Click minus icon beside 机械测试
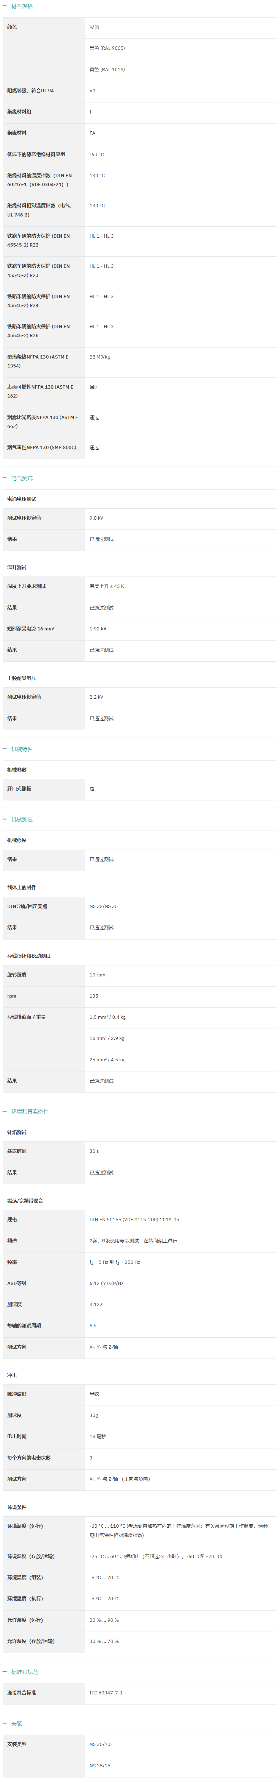 pyautogui.click(x=5, y=819)
